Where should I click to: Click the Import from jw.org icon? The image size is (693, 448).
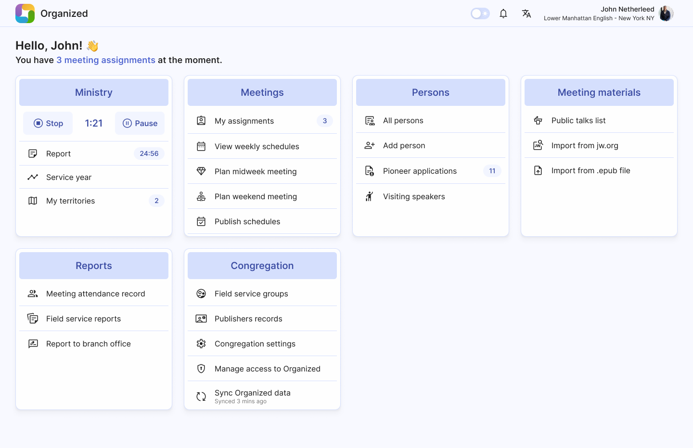(538, 145)
